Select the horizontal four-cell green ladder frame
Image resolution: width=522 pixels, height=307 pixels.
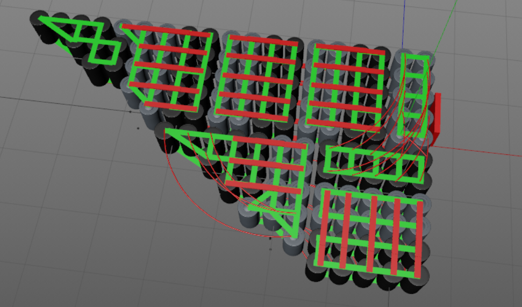click(x=374, y=165)
